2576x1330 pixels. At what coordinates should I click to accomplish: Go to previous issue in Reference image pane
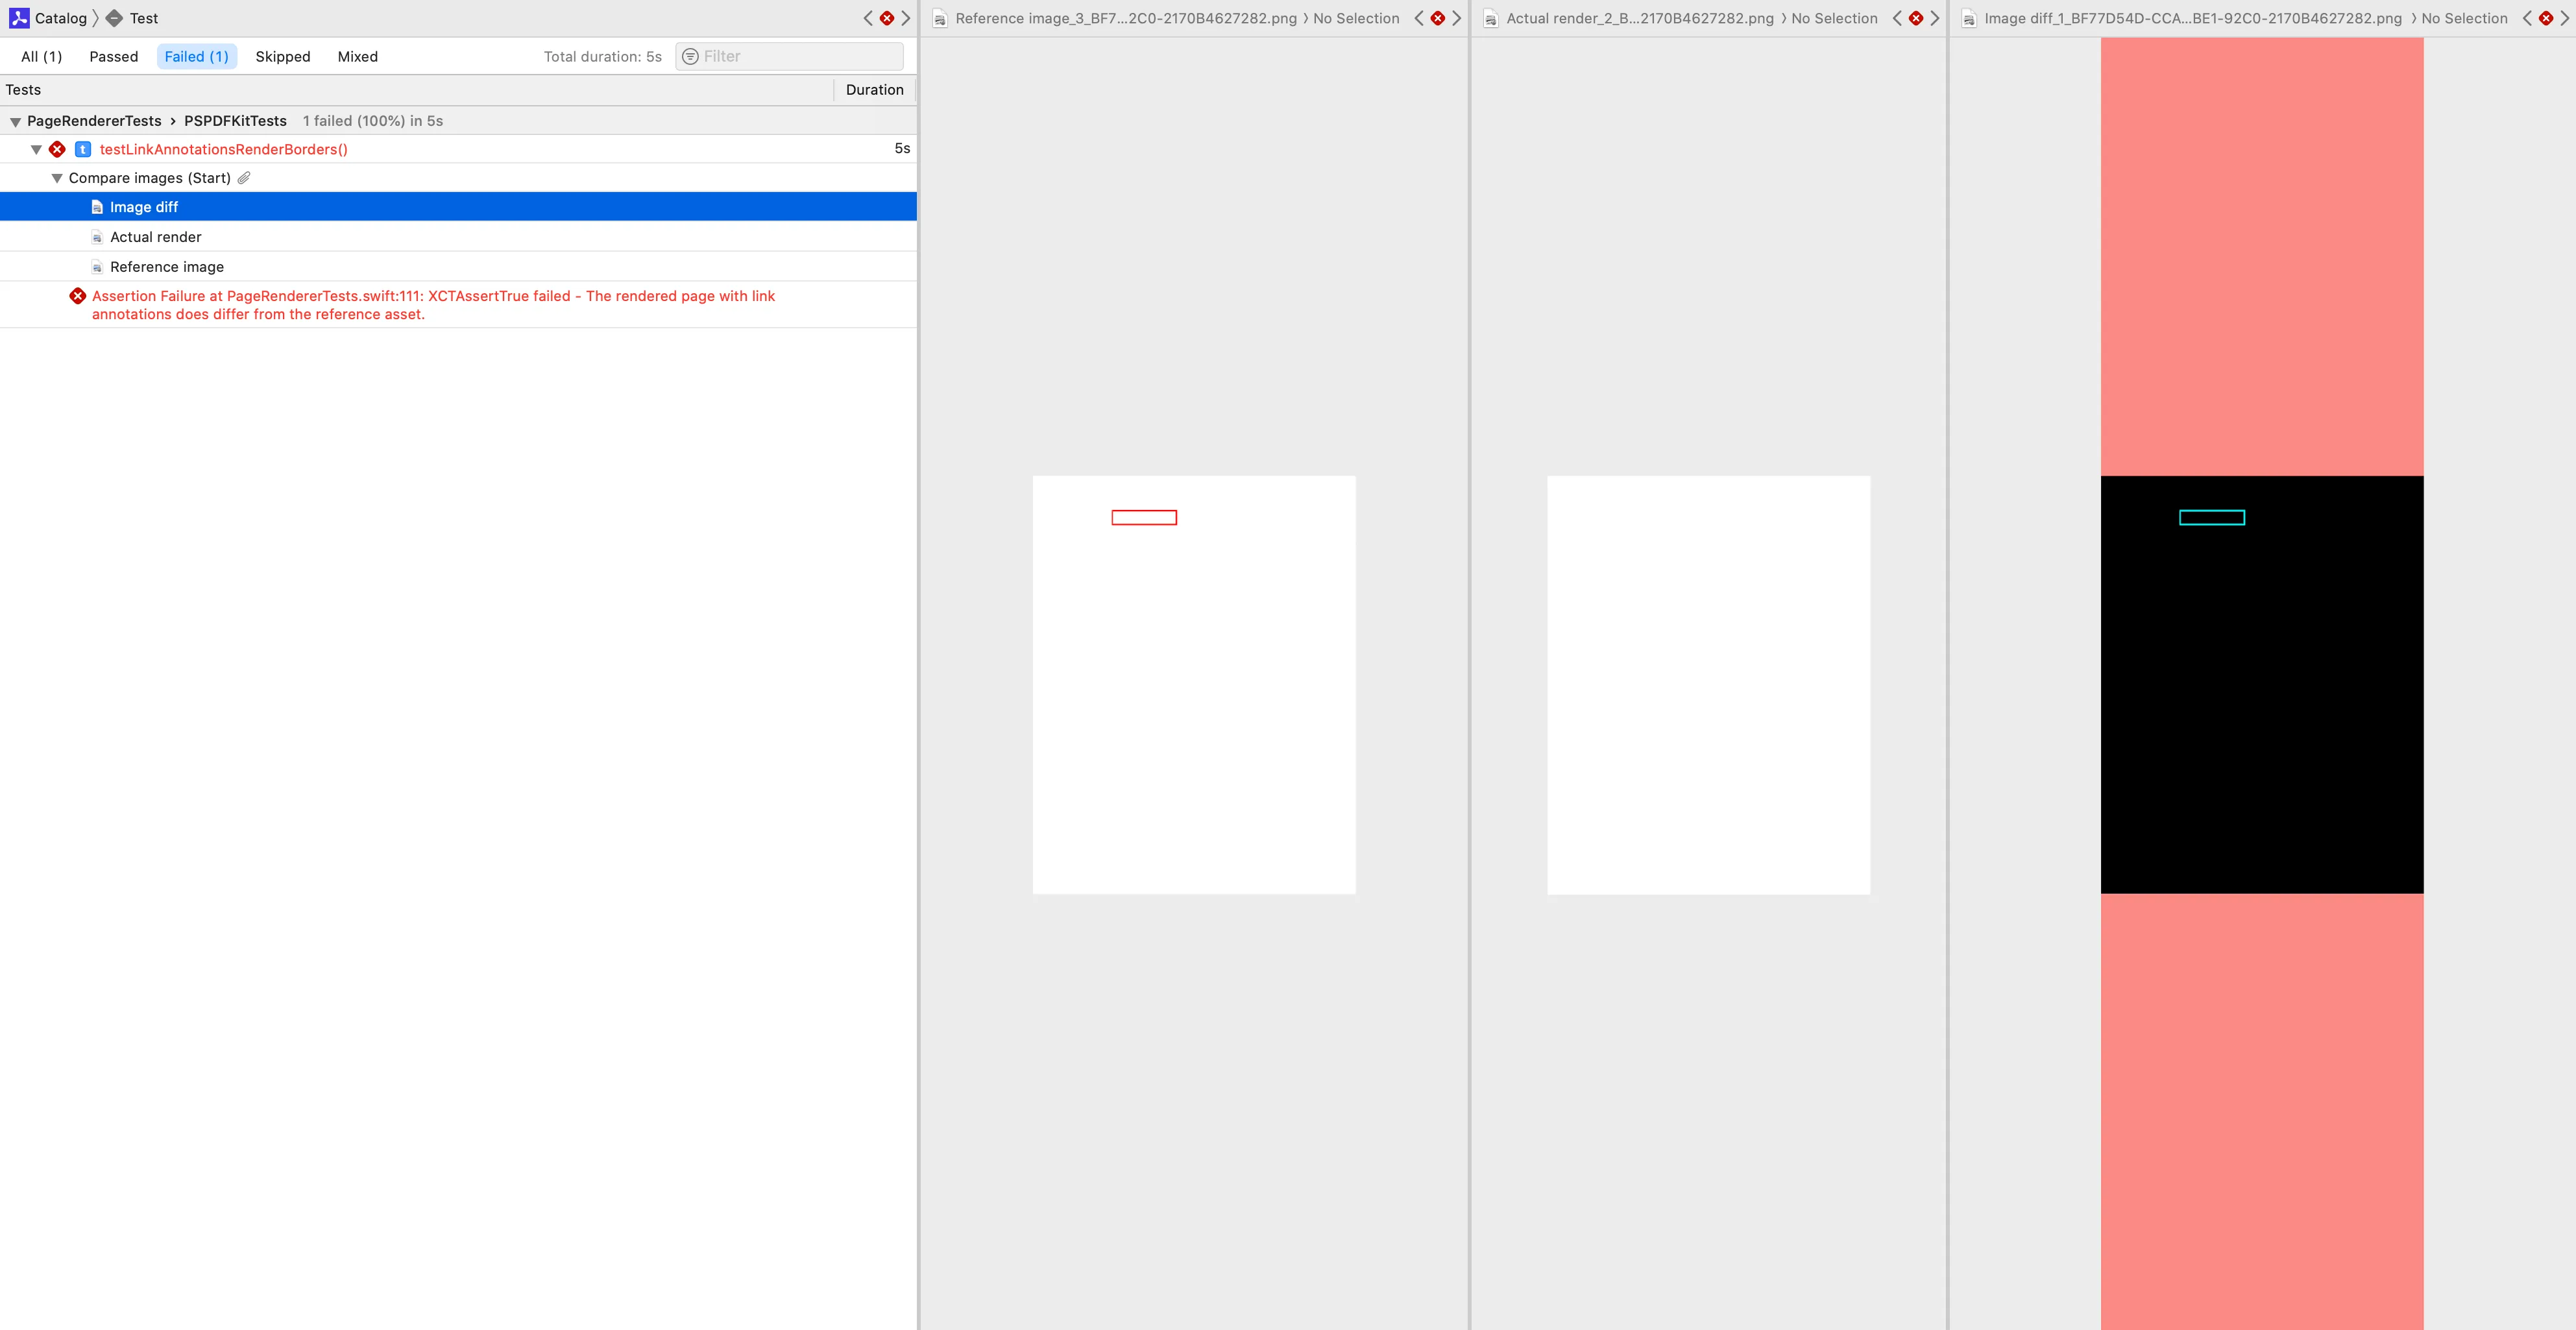click(1418, 18)
